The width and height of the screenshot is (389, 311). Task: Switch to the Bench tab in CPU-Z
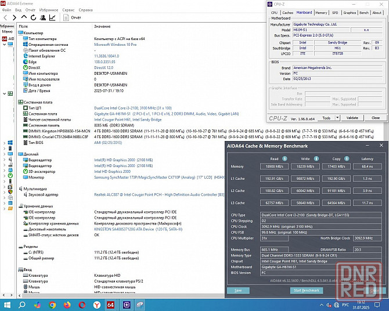coord(364,13)
